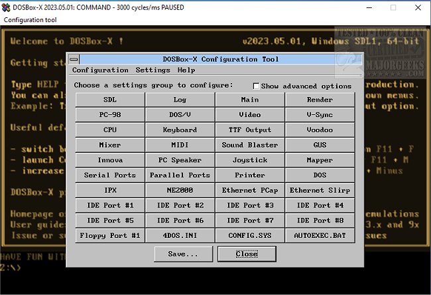
Task: Click the DOSBox-X app icon in title bar
Action: click(6, 7)
